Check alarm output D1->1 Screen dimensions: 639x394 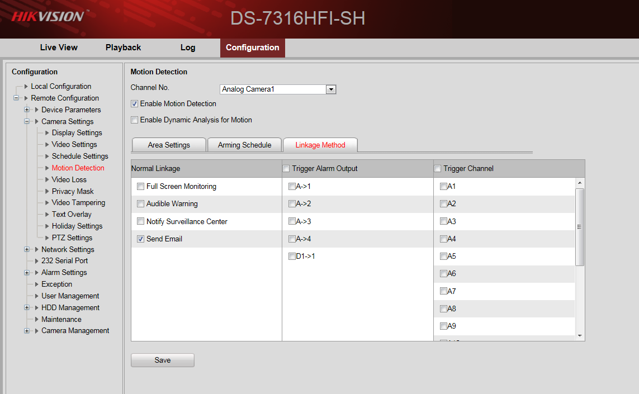(x=292, y=257)
